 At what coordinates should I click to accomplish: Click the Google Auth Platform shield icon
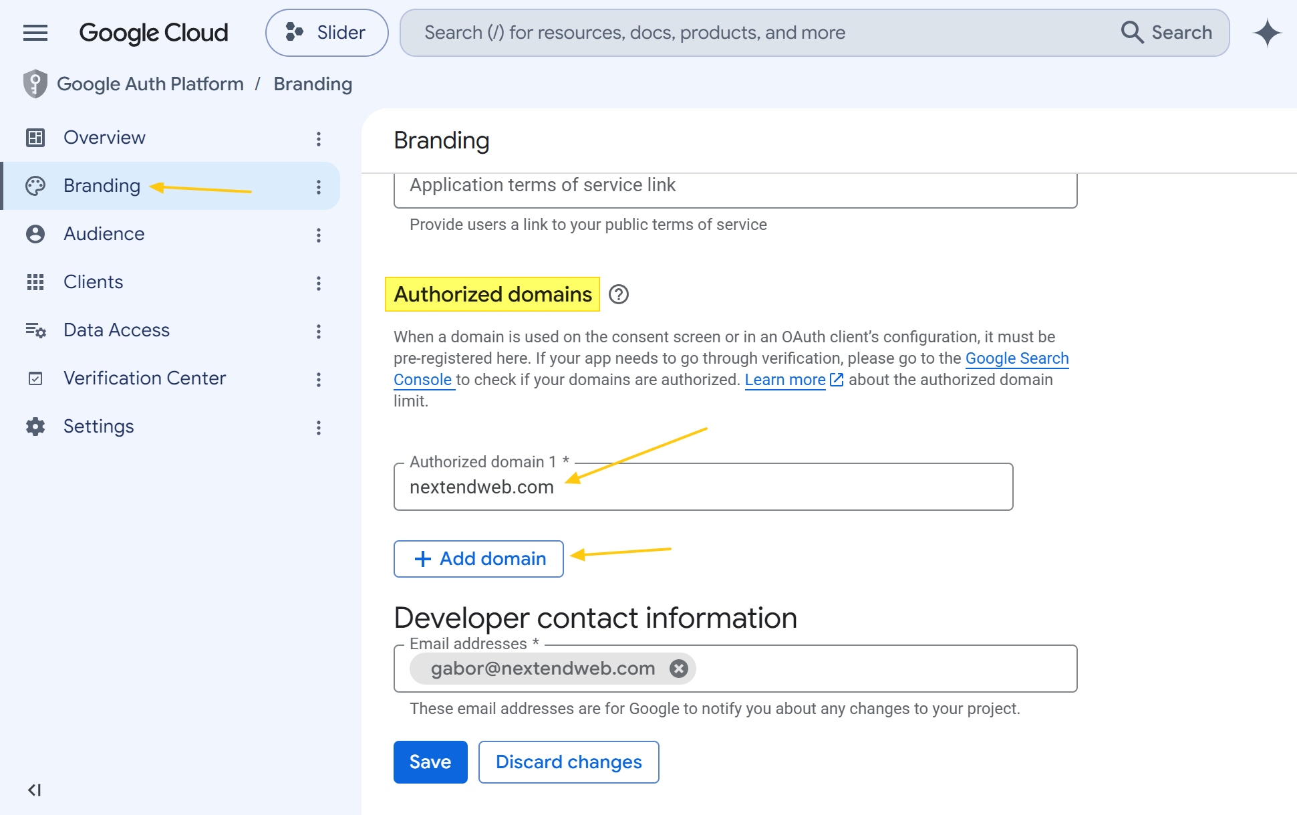[x=35, y=84]
